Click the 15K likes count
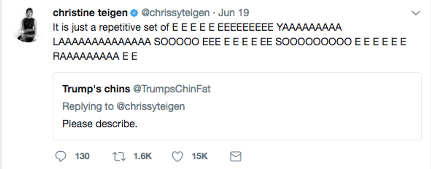 (200, 156)
